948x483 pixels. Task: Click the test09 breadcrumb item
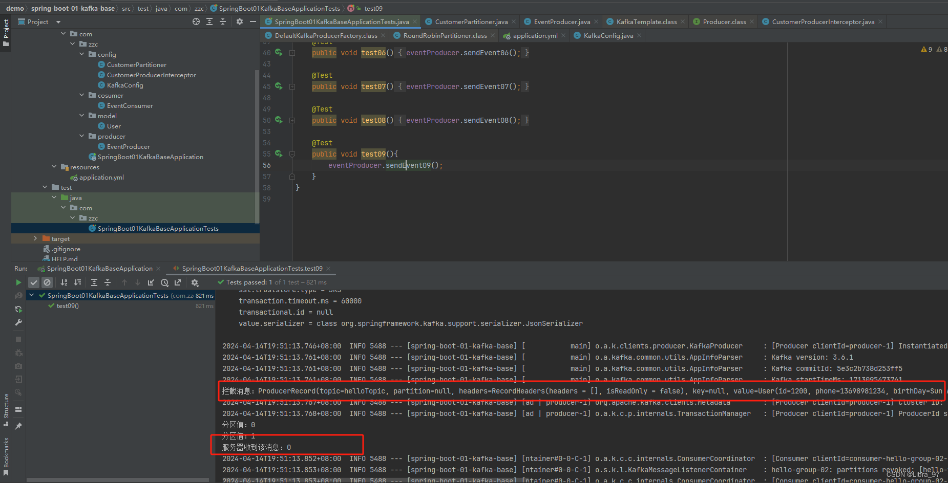[373, 8]
